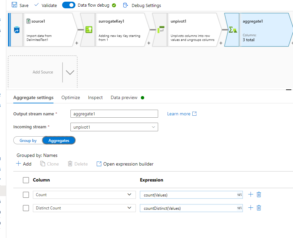Click the Output stream name field

point(114,114)
